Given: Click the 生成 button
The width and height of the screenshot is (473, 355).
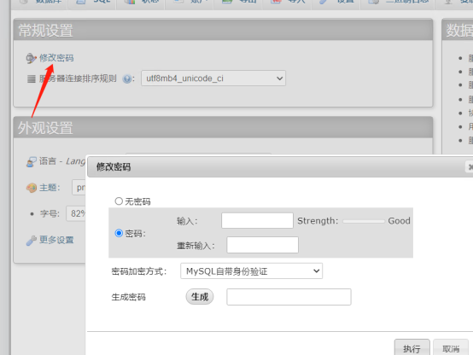Looking at the screenshot, I should pos(200,297).
